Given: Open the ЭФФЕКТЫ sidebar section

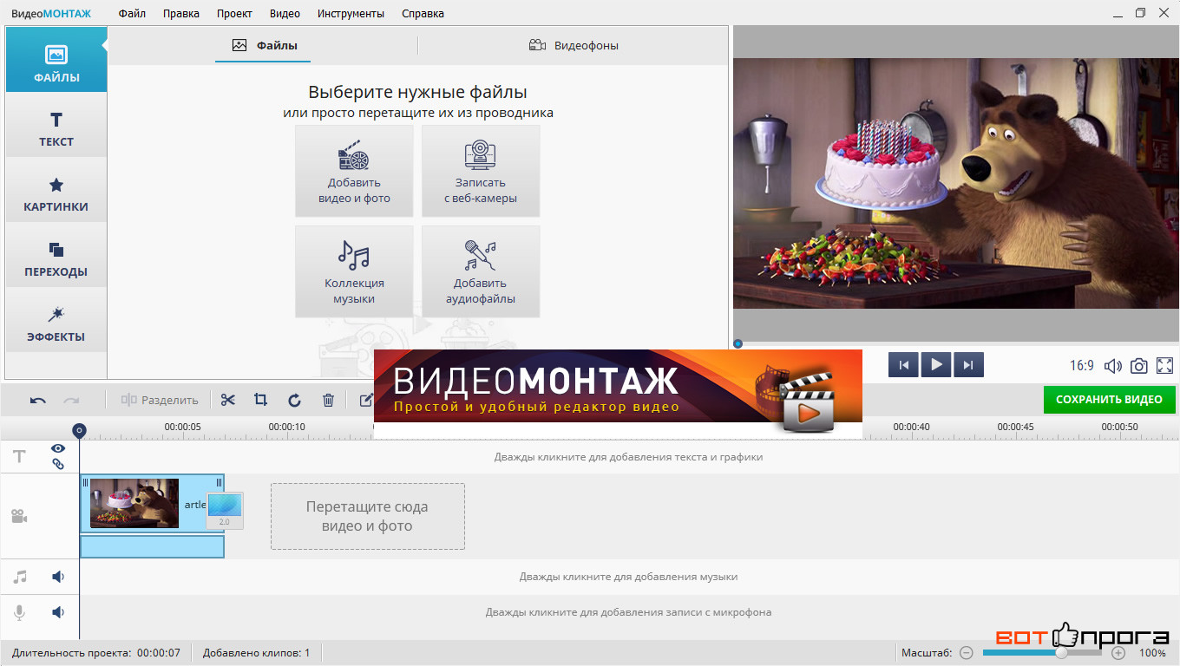Looking at the screenshot, I should click(56, 320).
